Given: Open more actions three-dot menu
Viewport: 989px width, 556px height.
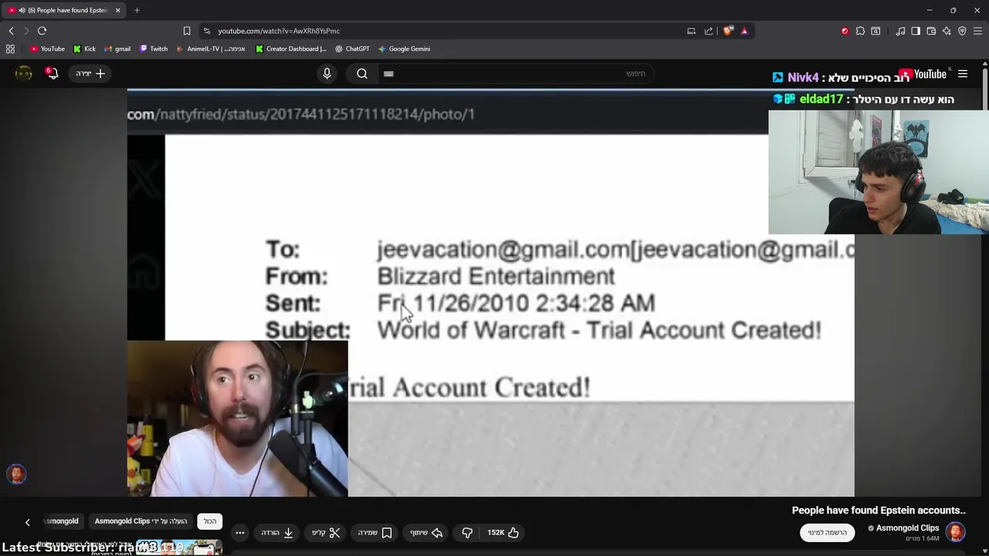Looking at the screenshot, I should [x=240, y=533].
